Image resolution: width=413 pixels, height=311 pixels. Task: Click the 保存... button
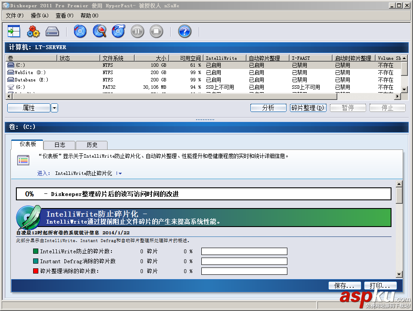pyautogui.click(x=345, y=286)
